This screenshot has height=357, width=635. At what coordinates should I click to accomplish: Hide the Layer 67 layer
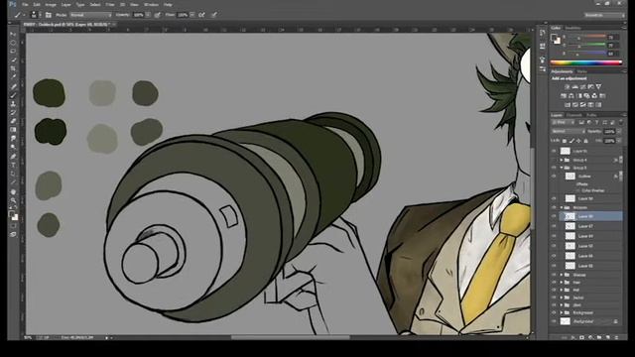[x=554, y=226]
